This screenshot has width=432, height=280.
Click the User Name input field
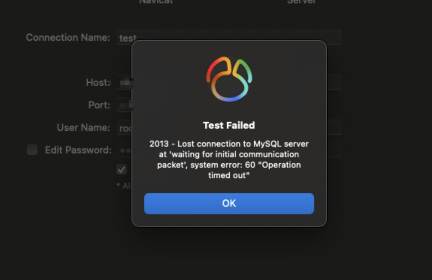pos(229,127)
